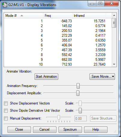This screenshot has height=137, width=121.
Task: Check the Manual Displacement option
Action: click(6, 118)
